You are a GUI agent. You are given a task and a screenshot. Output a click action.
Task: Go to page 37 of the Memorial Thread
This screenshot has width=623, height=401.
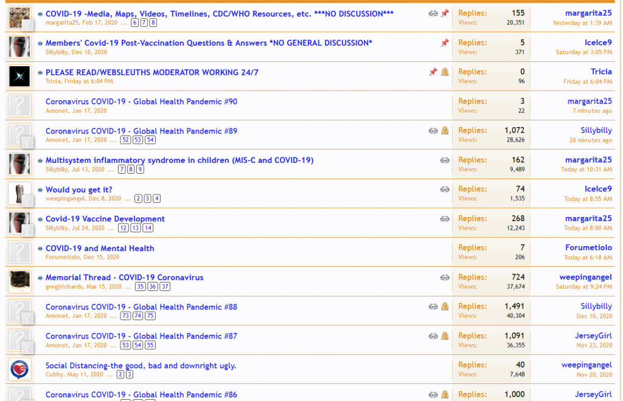165,287
